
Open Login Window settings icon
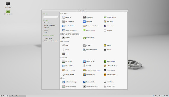pos(64,66)
